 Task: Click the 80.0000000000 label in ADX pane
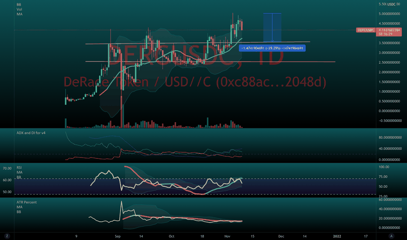coord(390,137)
